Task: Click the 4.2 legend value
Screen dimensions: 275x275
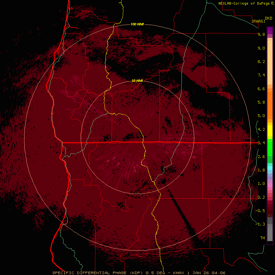Action: (x=261, y=130)
